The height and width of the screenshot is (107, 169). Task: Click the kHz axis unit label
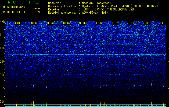click(x=2, y=22)
